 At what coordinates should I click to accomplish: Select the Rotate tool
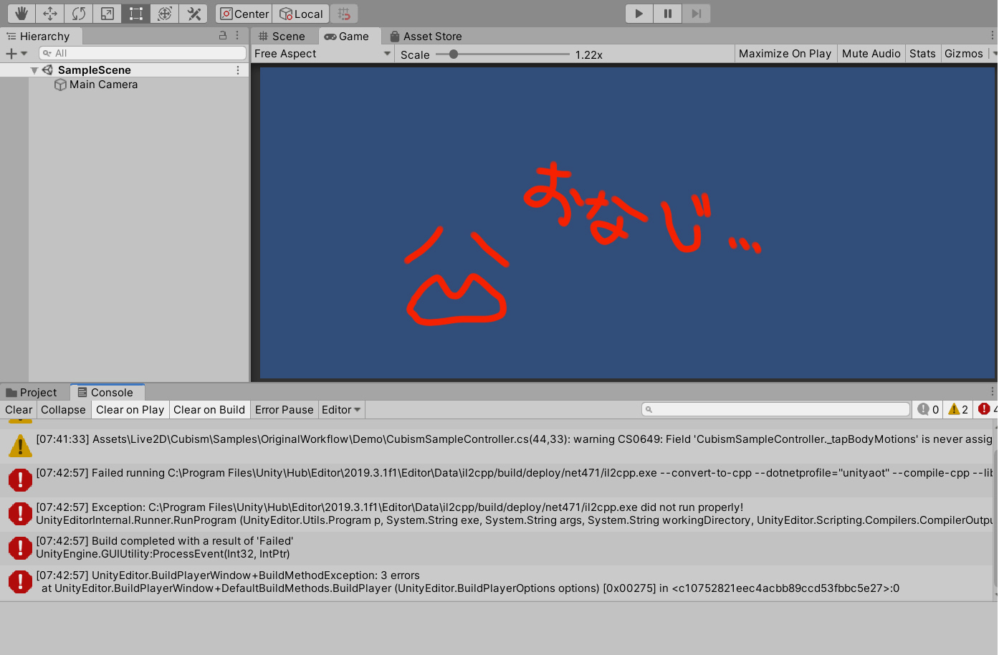[x=78, y=13]
